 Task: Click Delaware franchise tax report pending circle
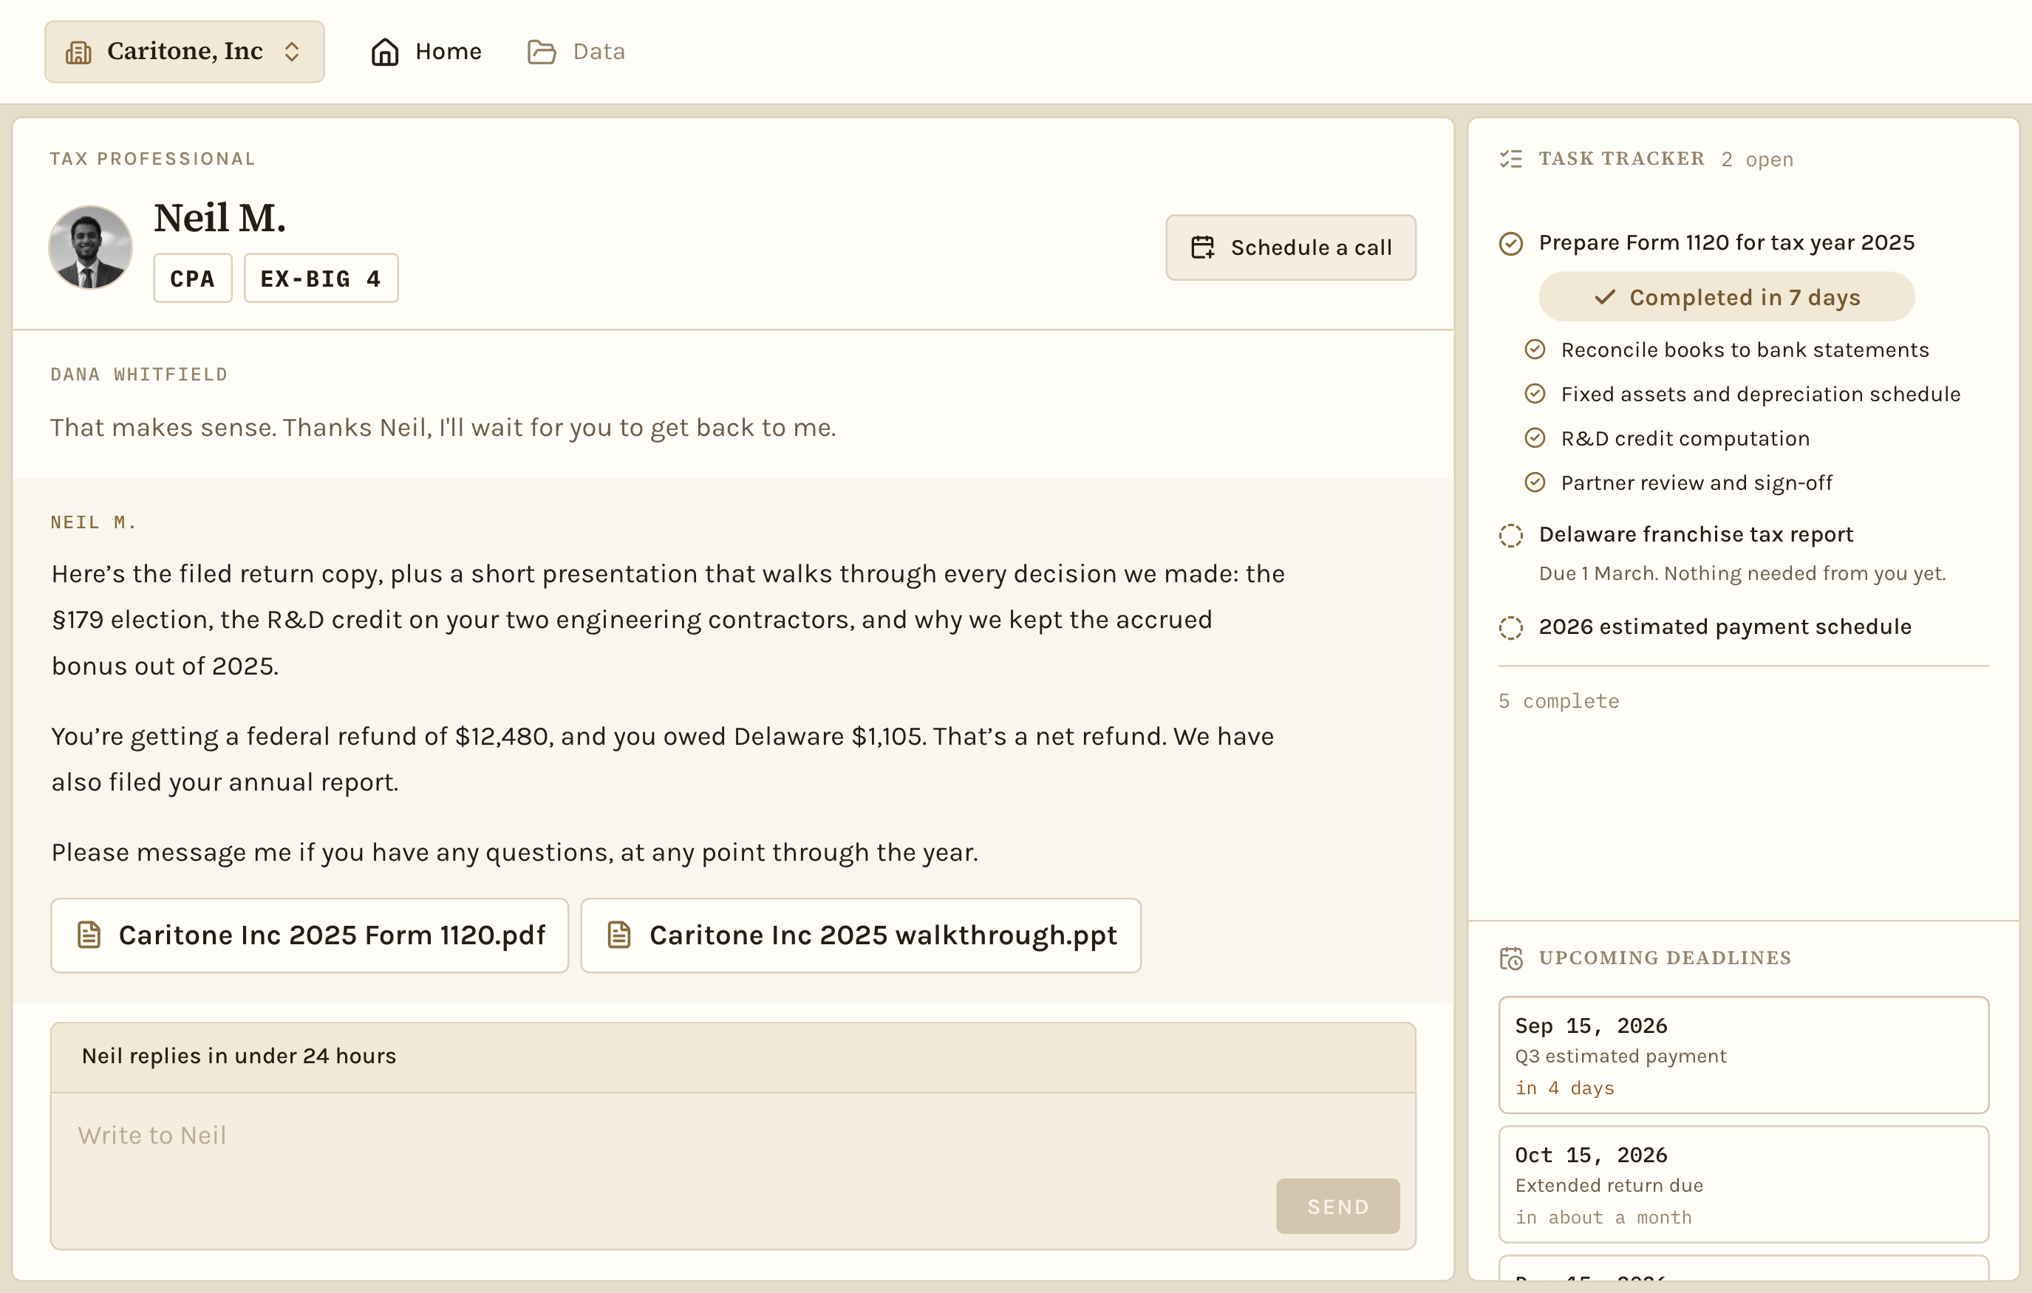click(x=1510, y=535)
